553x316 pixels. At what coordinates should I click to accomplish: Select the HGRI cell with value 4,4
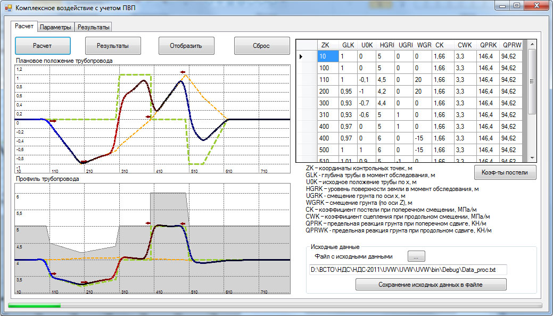385,103
